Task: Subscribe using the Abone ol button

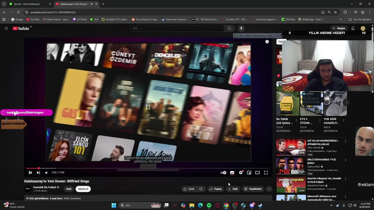Action: (83, 189)
